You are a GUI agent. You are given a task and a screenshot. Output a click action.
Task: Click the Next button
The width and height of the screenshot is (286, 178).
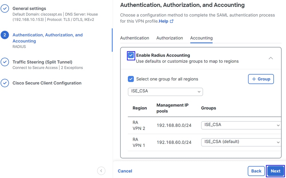(275, 171)
